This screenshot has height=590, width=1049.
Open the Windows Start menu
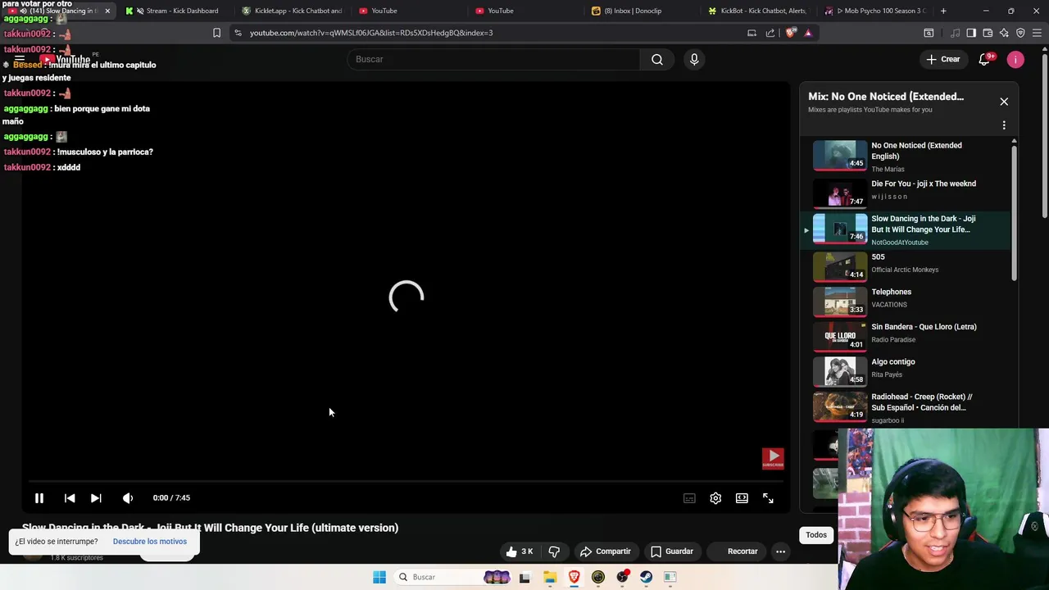tap(379, 577)
